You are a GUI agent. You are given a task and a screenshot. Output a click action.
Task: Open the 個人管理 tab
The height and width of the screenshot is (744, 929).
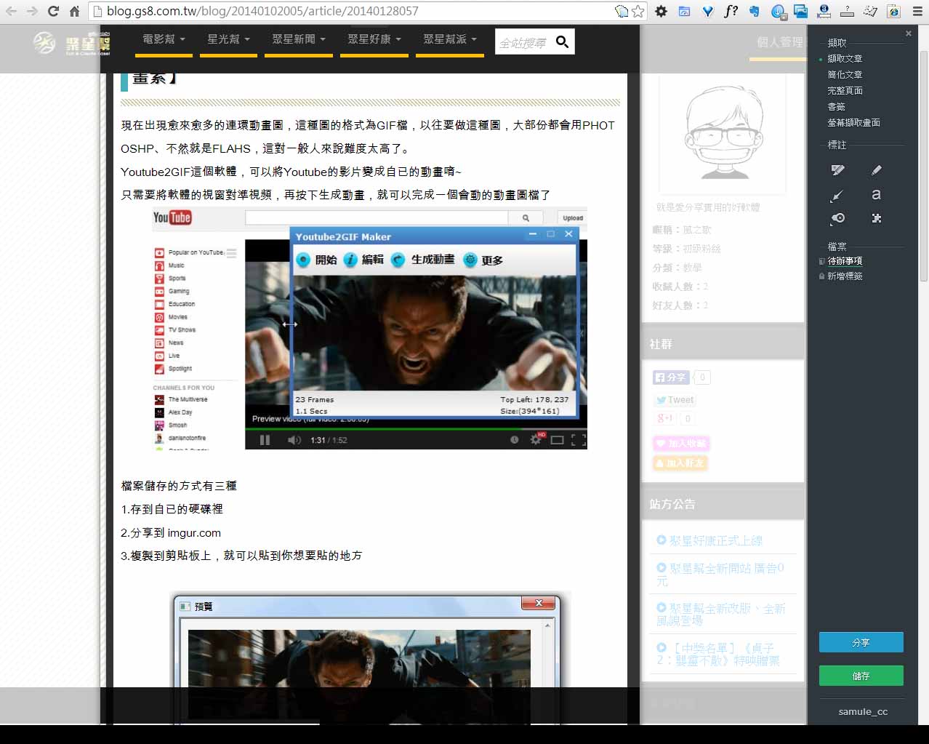[x=779, y=42]
